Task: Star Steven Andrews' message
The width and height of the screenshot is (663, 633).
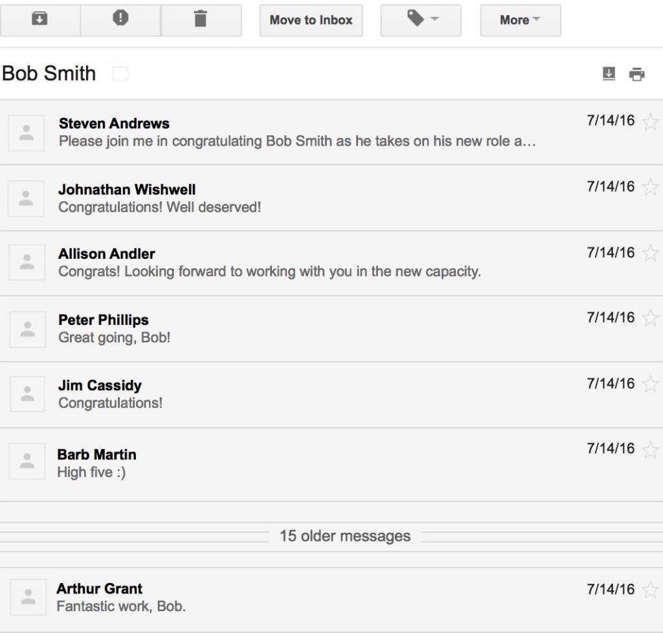Action: [649, 122]
